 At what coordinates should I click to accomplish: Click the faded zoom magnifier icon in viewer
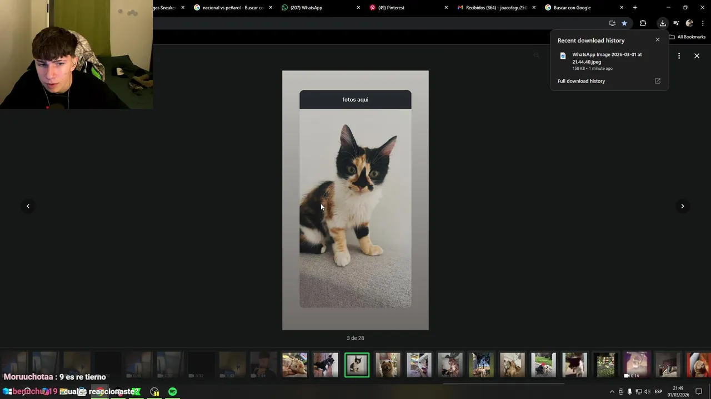tap(536, 55)
